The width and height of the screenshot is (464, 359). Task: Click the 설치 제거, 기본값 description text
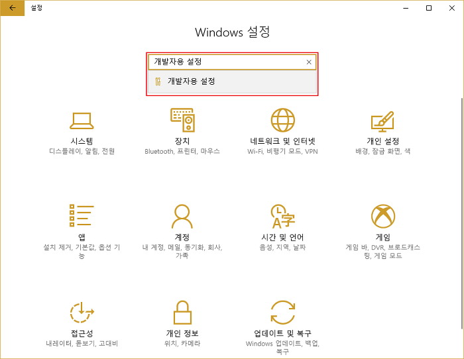pos(82,251)
